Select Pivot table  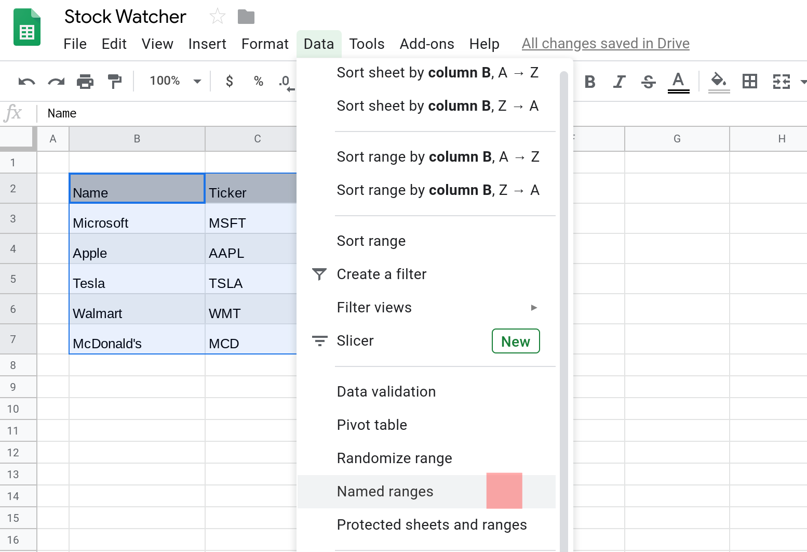426,425
